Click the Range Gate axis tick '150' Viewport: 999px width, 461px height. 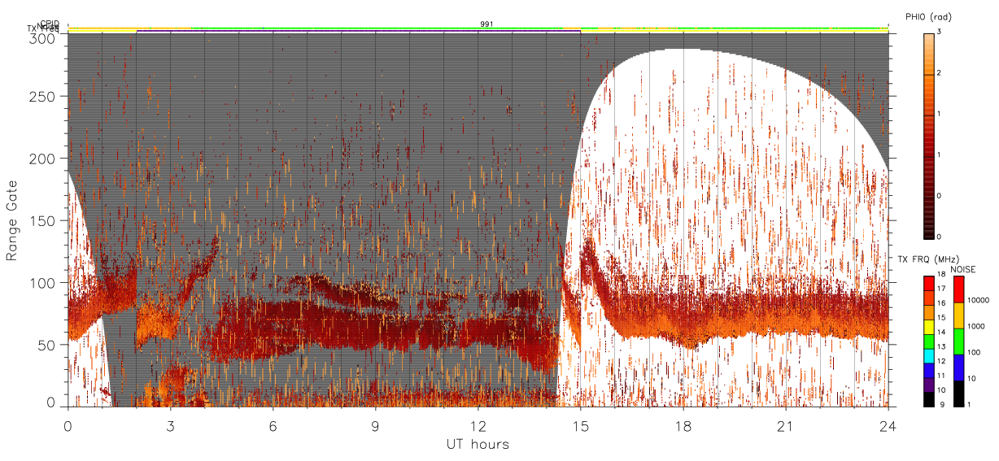[x=42, y=220]
